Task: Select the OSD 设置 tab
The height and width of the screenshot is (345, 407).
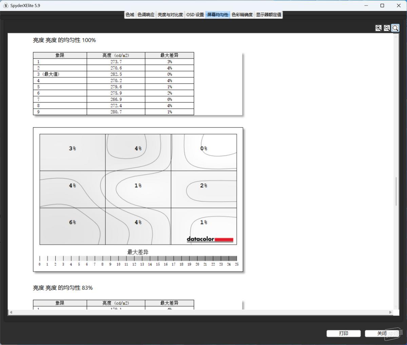Action: point(195,15)
